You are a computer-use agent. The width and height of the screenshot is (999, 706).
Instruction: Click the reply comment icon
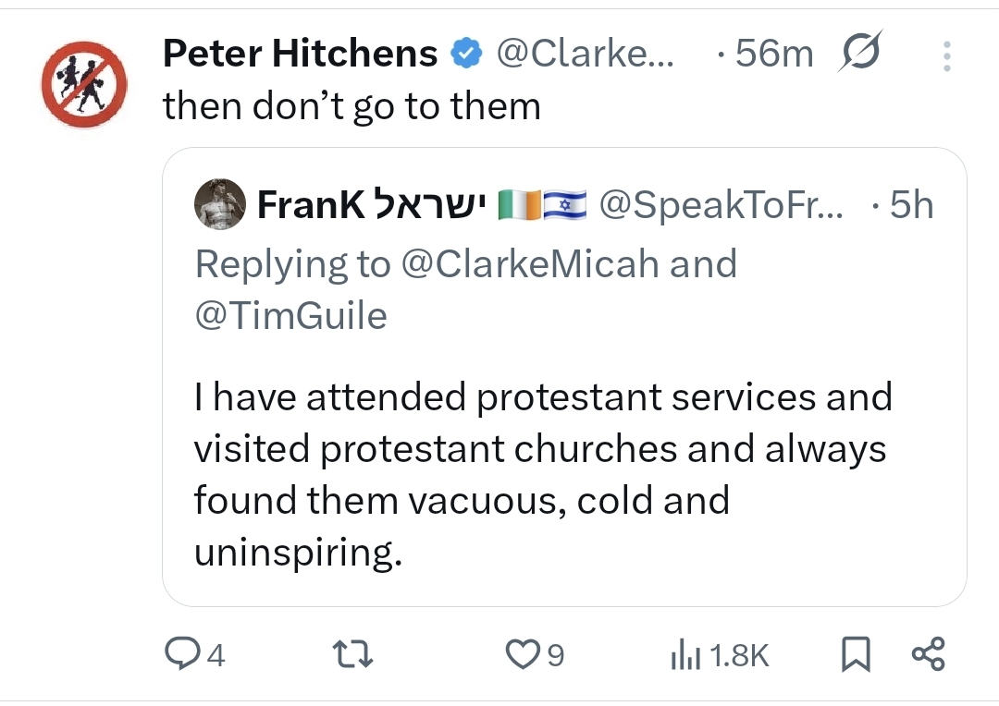click(x=181, y=655)
